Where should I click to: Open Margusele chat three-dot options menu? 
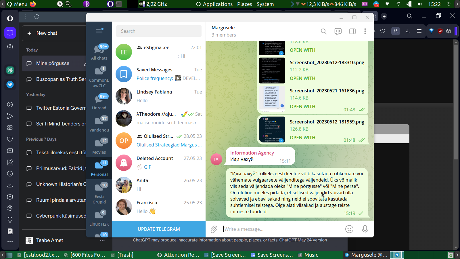tap(365, 31)
